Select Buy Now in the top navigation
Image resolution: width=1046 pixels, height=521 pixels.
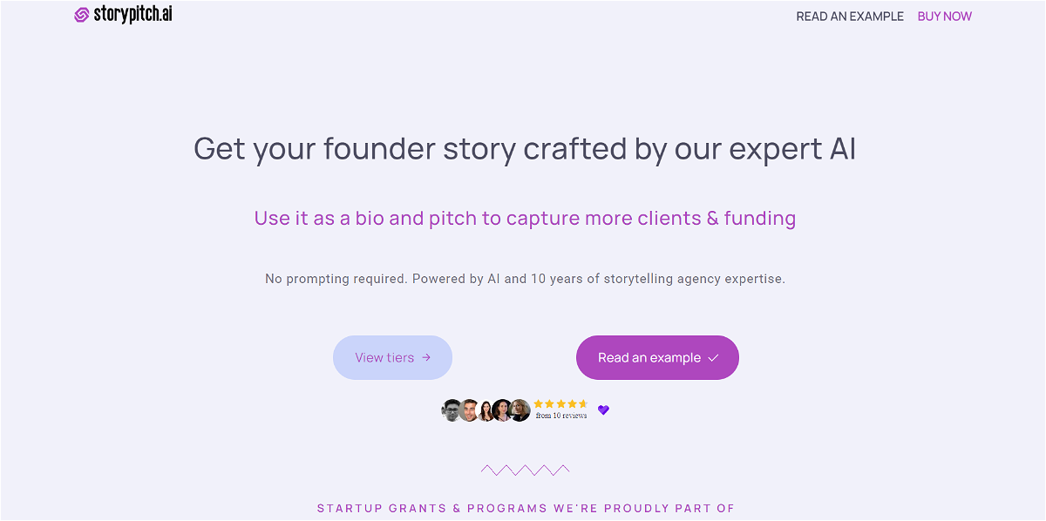[x=944, y=17]
